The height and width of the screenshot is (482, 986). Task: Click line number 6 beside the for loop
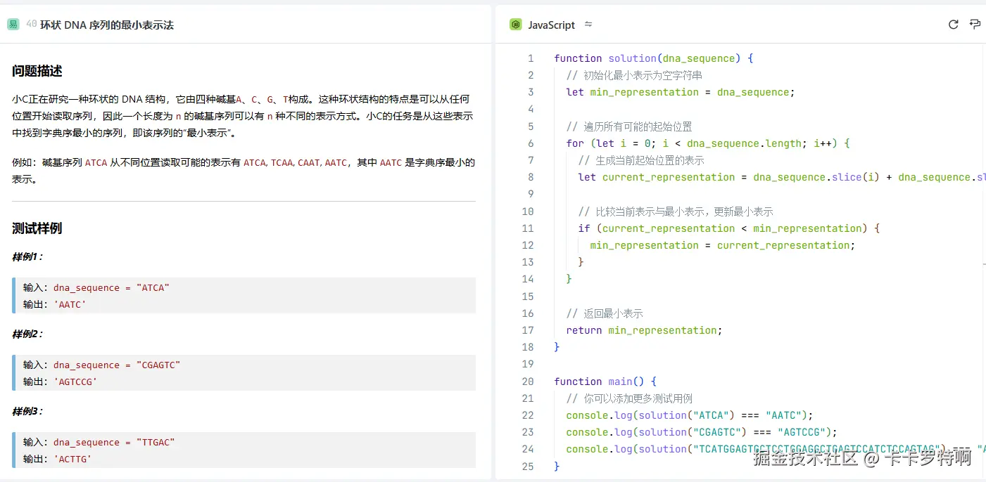[x=531, y=143]
